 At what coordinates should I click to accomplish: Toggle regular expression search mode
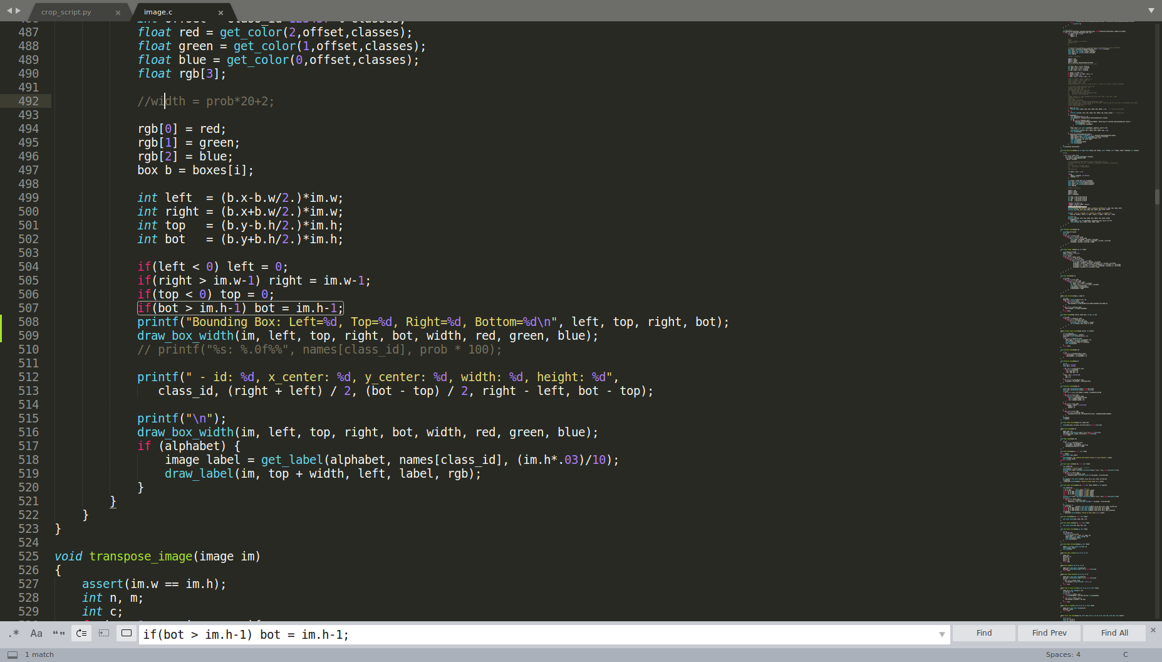pos(14,634)
